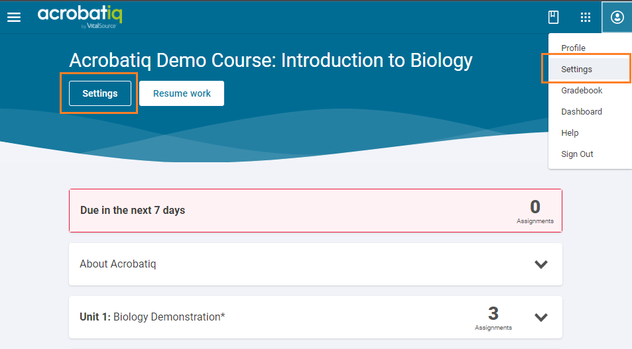This screenshot has width=632, height=349.
Task: Click the About Acrobatiq row title
Action: pyautogui.click(x=117, y=264)
